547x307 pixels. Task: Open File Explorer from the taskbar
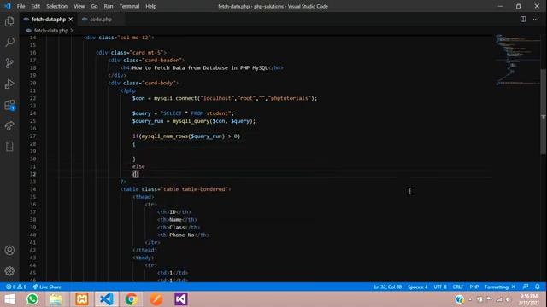pyautogui.click(x=56, y=299)
